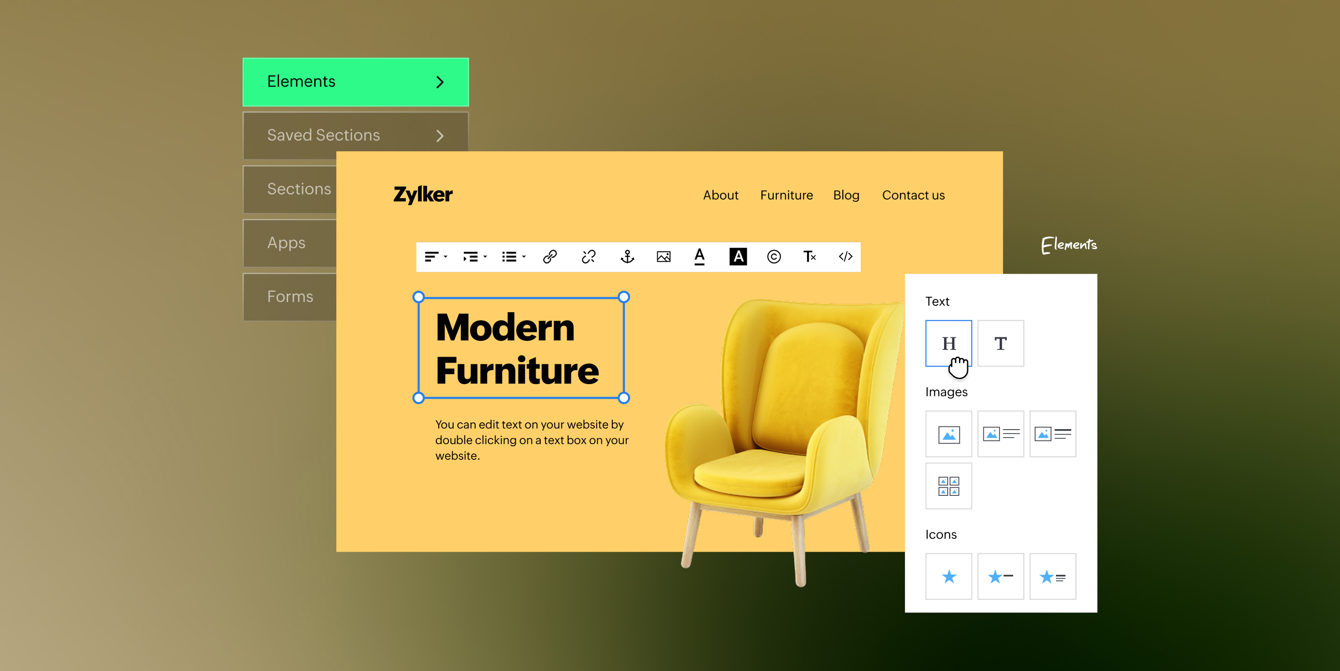The image size is (1340, 671).
Task: Choose the image gallery grid element
Action: (948, 486)
